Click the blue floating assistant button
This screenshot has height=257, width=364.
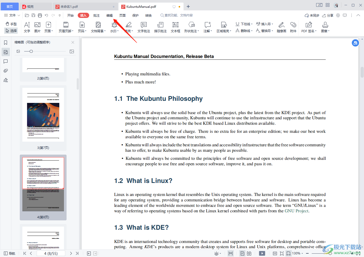pos(355,43)
